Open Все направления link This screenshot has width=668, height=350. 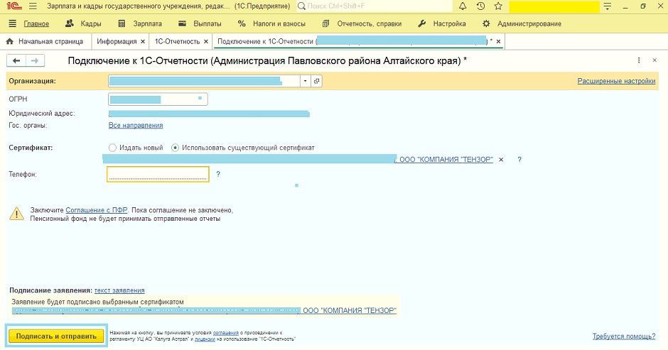click(136, 125)
